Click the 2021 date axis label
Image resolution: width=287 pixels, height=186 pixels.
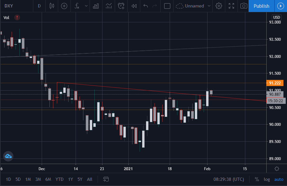tap(128, 169)
